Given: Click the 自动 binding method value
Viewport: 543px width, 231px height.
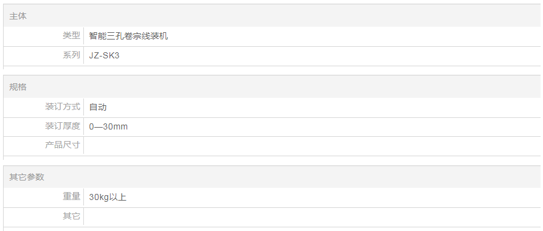Looking at the screenshot, I should pos(98,107).
